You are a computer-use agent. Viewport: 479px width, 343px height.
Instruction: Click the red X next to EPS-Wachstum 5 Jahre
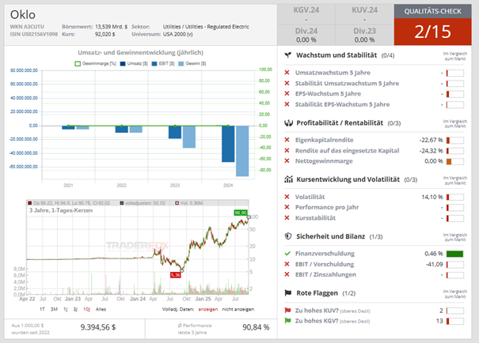point(287,93)
